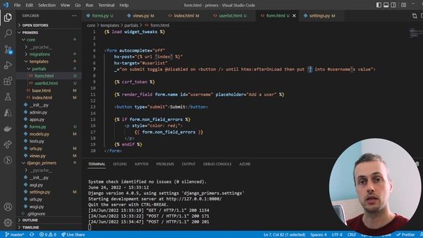The height and width of the screenshot is (238, 423).
Task: Open the Go menu
Action: 78,5
